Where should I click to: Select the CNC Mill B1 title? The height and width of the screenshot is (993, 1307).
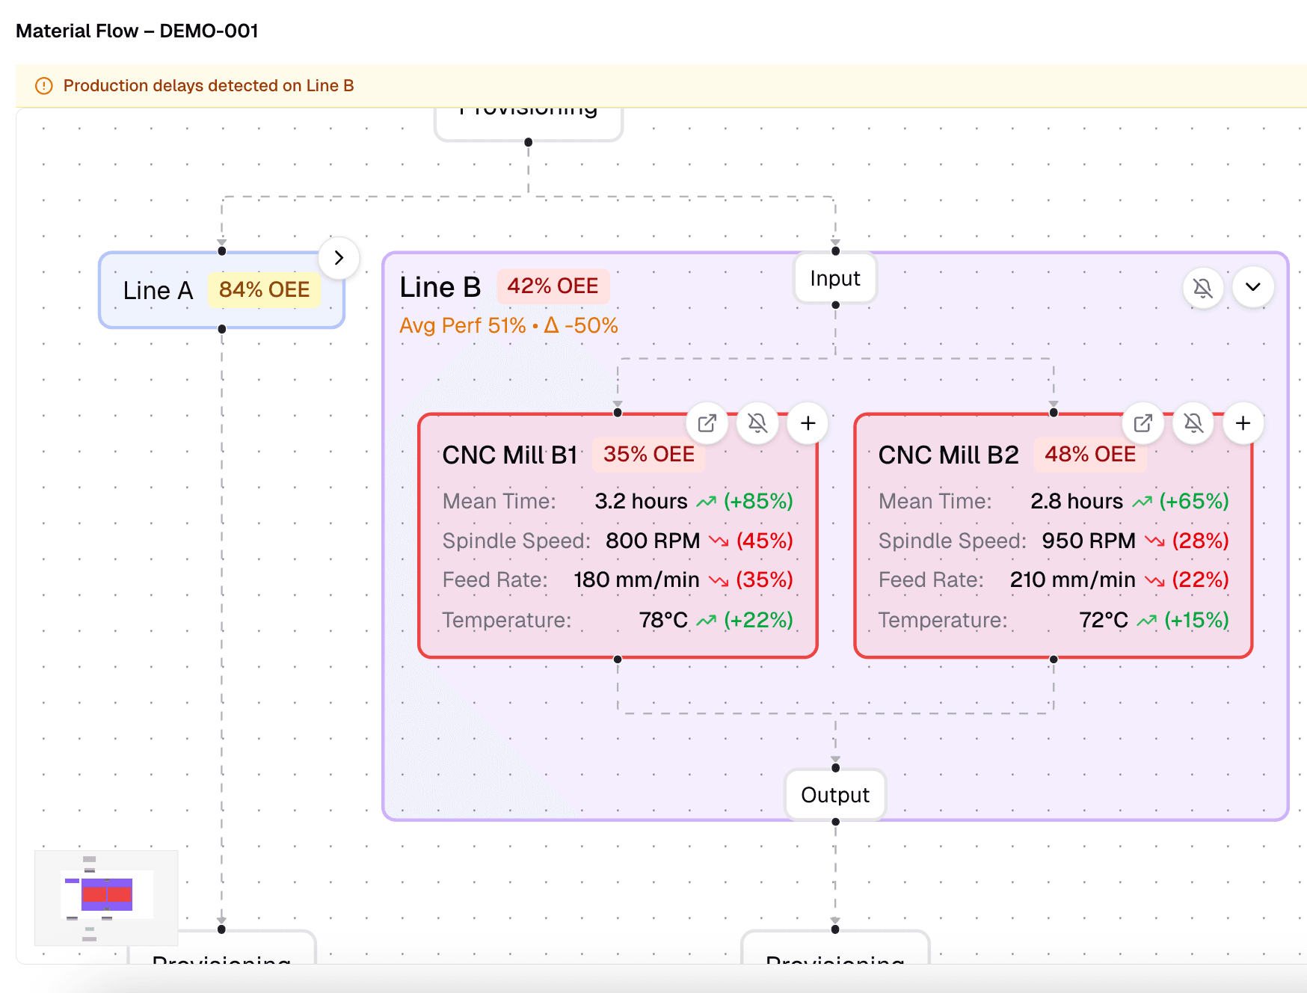[x=509, y=455]
